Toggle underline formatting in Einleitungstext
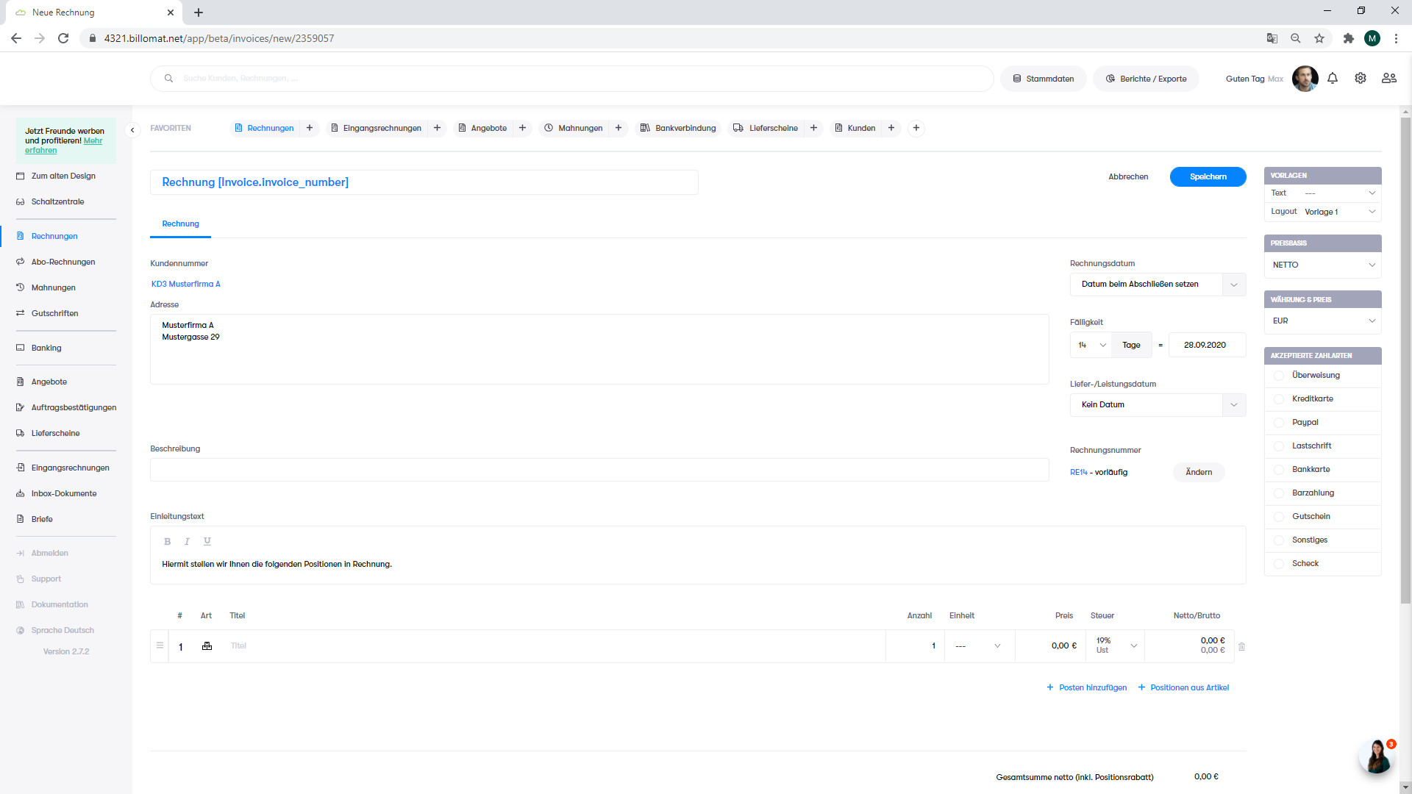The width and height of the screenshot is (1412, 794). (207, 542)
